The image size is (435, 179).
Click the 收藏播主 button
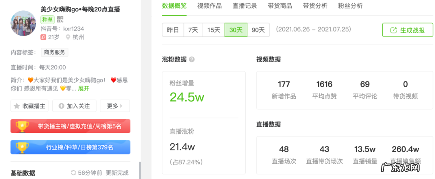pyautogui.click(x=30, y=106)
